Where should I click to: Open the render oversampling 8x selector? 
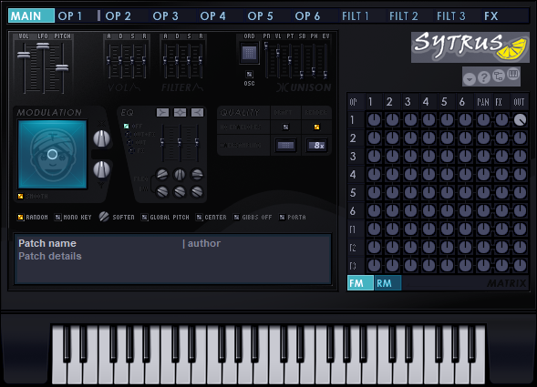[317, 145]
